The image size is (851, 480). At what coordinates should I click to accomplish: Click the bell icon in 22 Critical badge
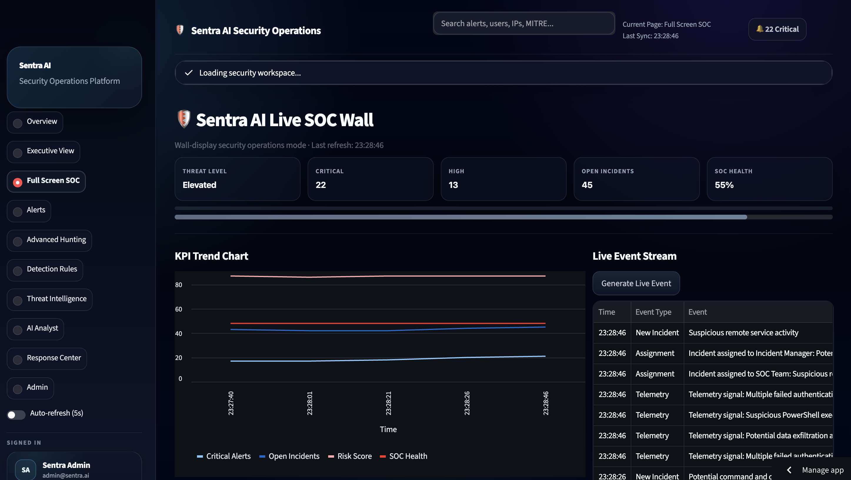(x=760, y=29)
